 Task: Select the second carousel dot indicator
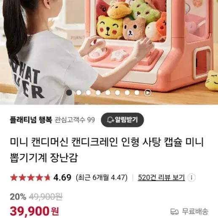tap(79, 93)
